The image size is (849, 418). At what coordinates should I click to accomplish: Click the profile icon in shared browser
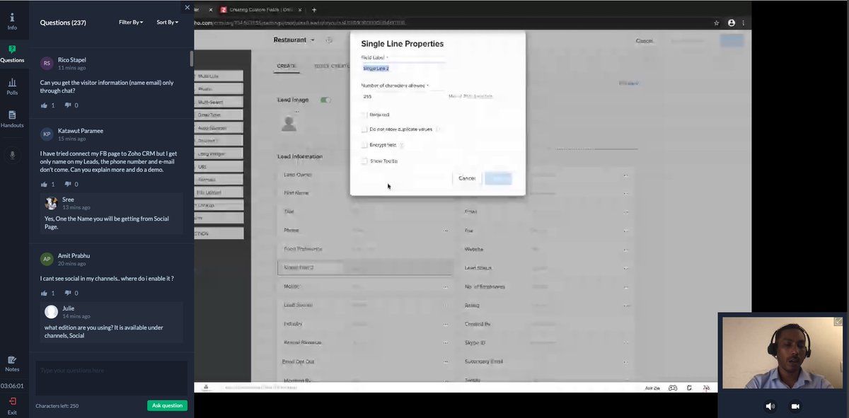click(732, 23)
